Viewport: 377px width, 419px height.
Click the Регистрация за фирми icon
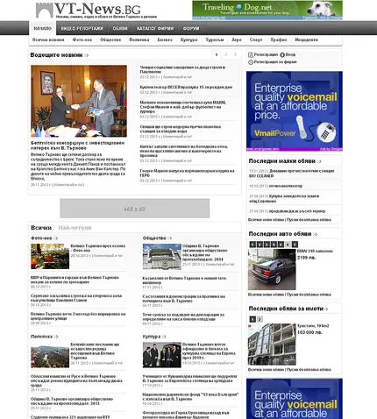[251, 62]
